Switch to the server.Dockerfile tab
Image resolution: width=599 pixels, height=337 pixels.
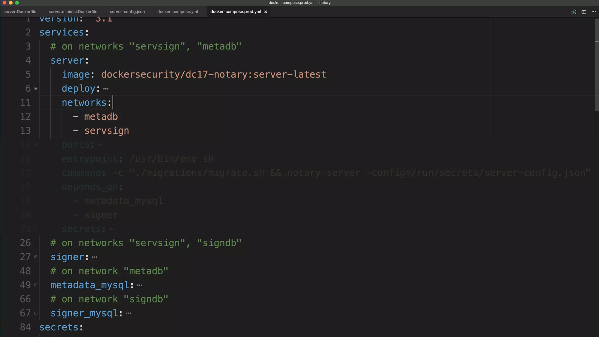point(20,12)
